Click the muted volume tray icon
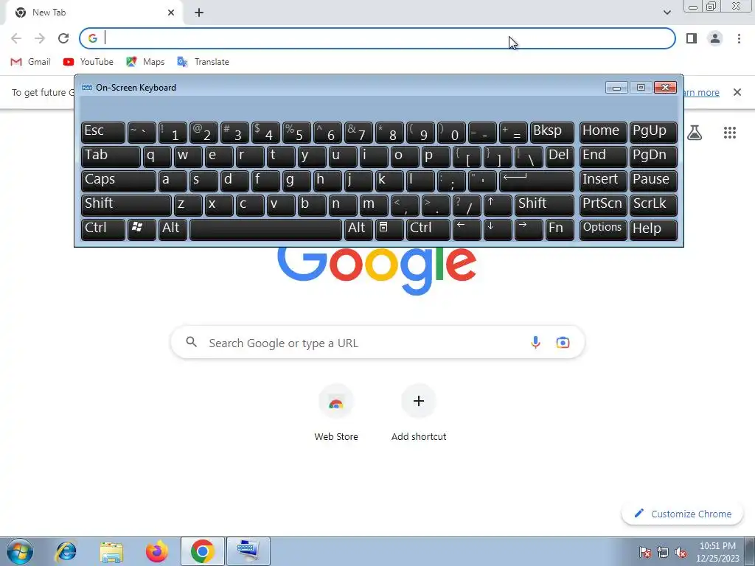 [x=681, y=552]
